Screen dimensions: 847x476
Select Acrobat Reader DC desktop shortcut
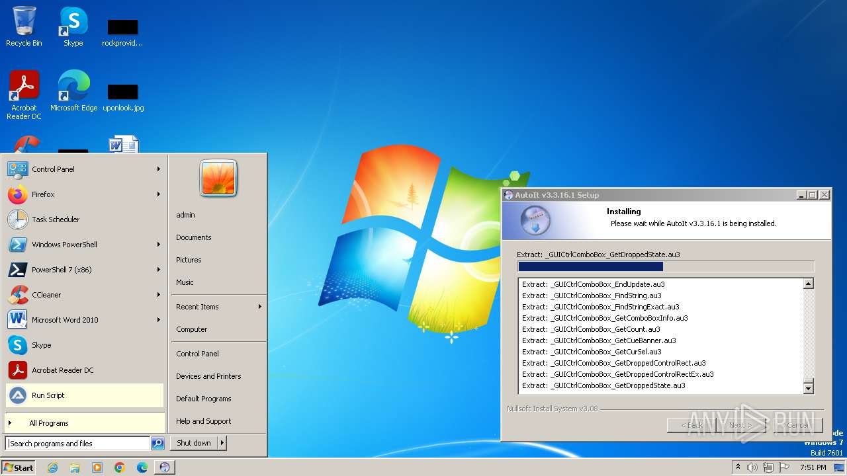(x=24, y=95)
